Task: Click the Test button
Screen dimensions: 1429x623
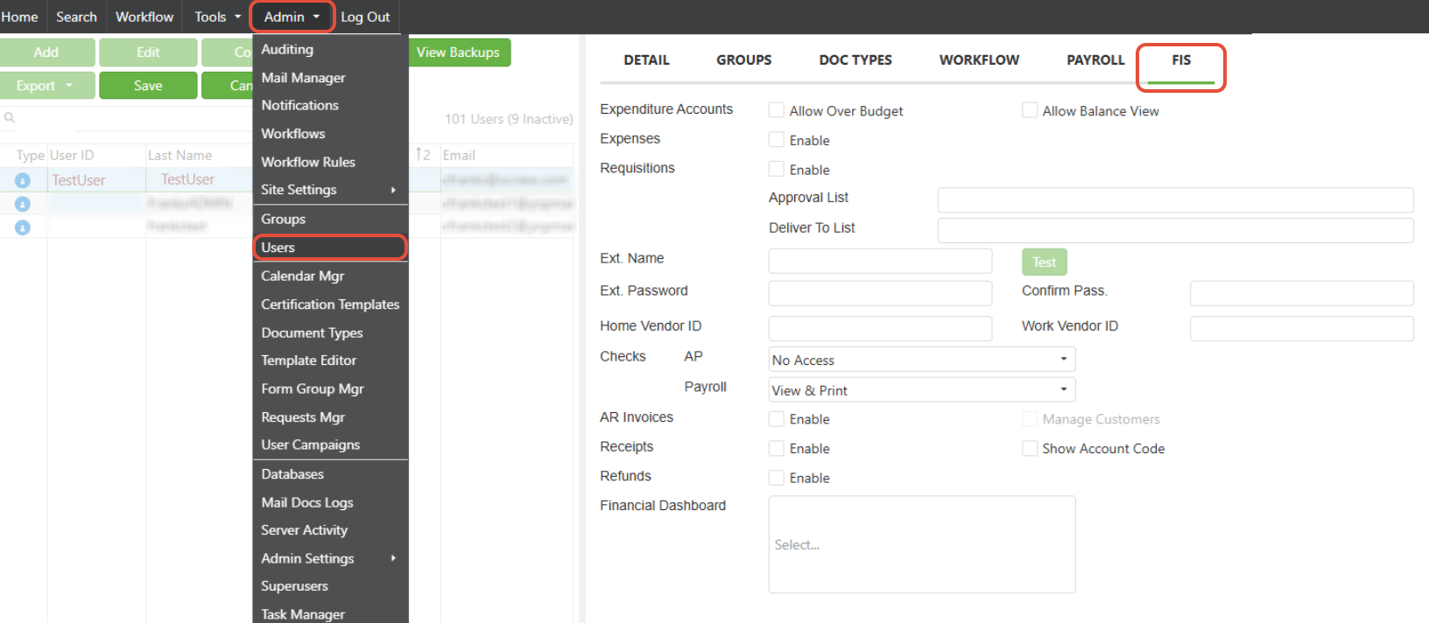Action: [x=1044, y=262]
